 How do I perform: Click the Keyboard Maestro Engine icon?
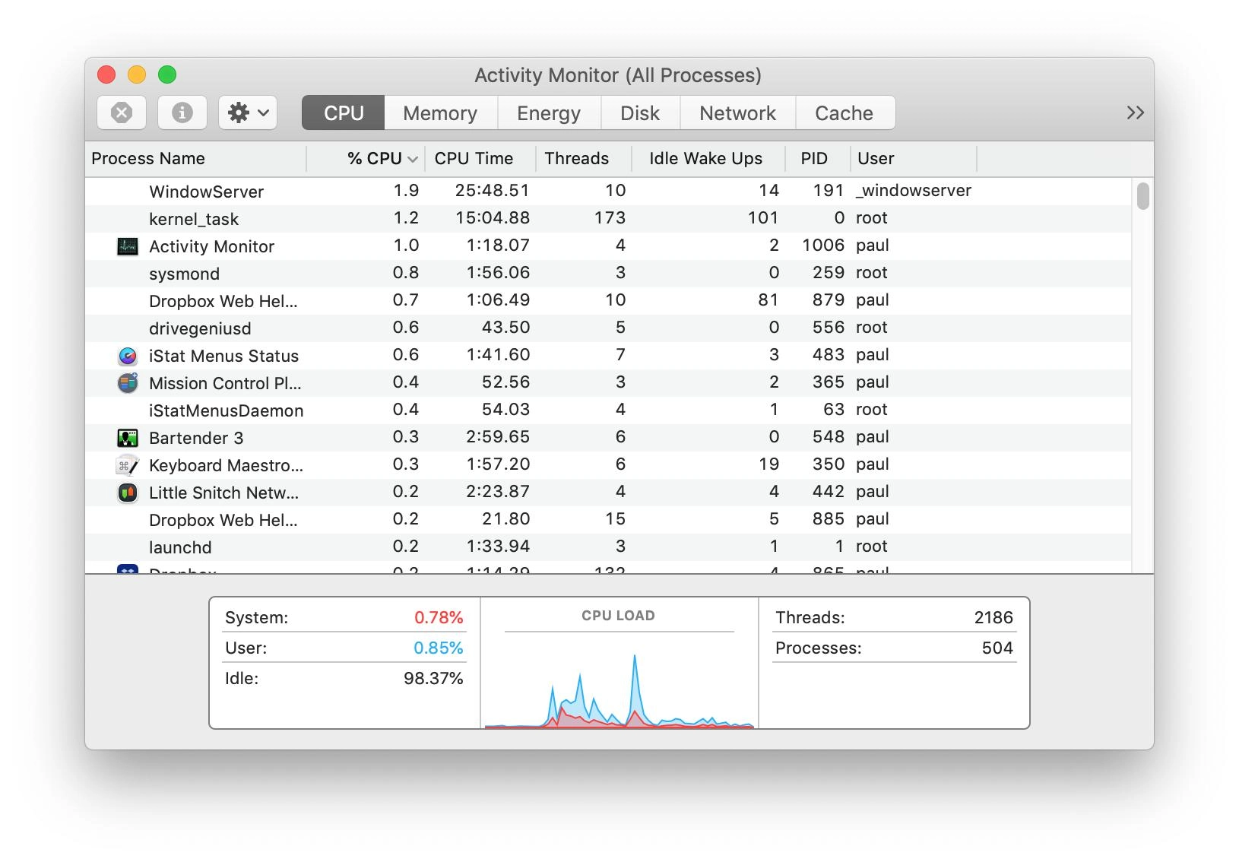click(x=127, y=465)
